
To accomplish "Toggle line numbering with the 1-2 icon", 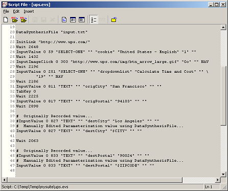I will click(x=94, y=19).
